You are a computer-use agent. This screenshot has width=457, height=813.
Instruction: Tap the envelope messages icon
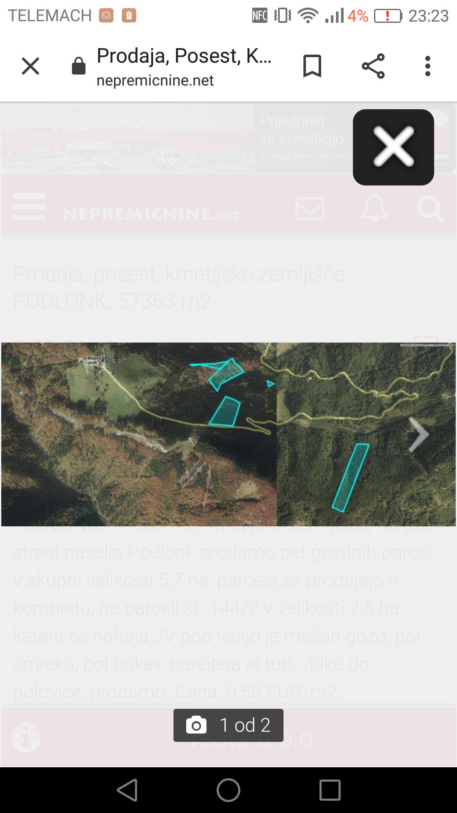pos(310,208)
